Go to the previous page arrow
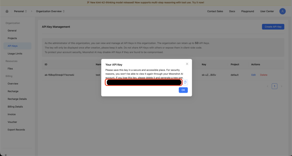The width and height of the screenshot is (292, 156). click(x=267, y=86)
